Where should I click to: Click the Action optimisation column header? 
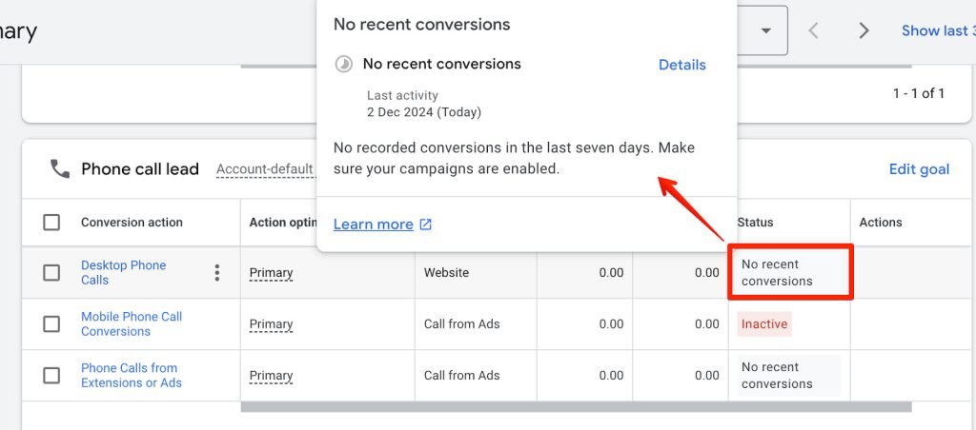pos(284,223)
